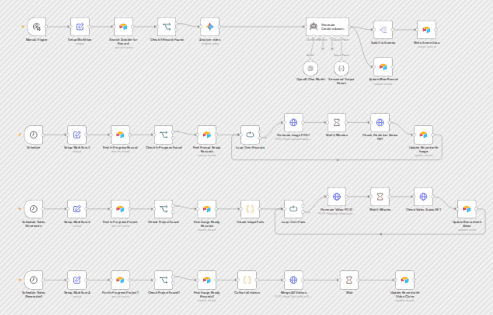Select the Loop Over Pairs node
This screenshot has width=493, height=315.
tap(293, 209)
